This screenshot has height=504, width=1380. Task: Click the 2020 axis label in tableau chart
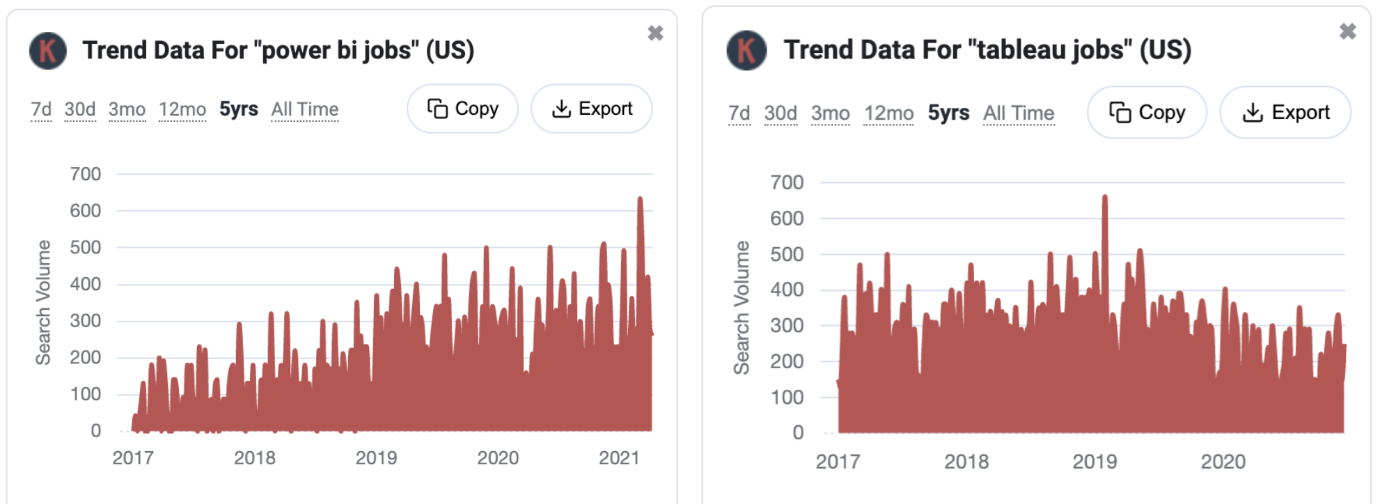coord(1223,462)
